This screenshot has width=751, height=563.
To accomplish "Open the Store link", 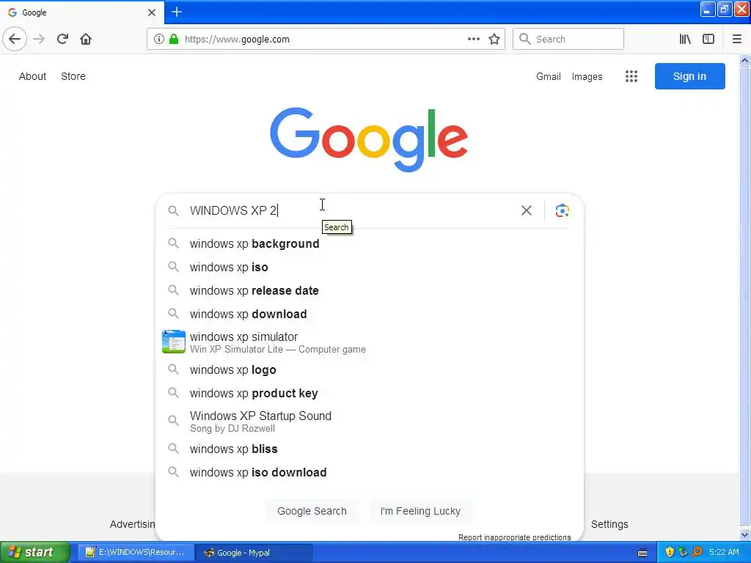I will click(x=73, y=76).
